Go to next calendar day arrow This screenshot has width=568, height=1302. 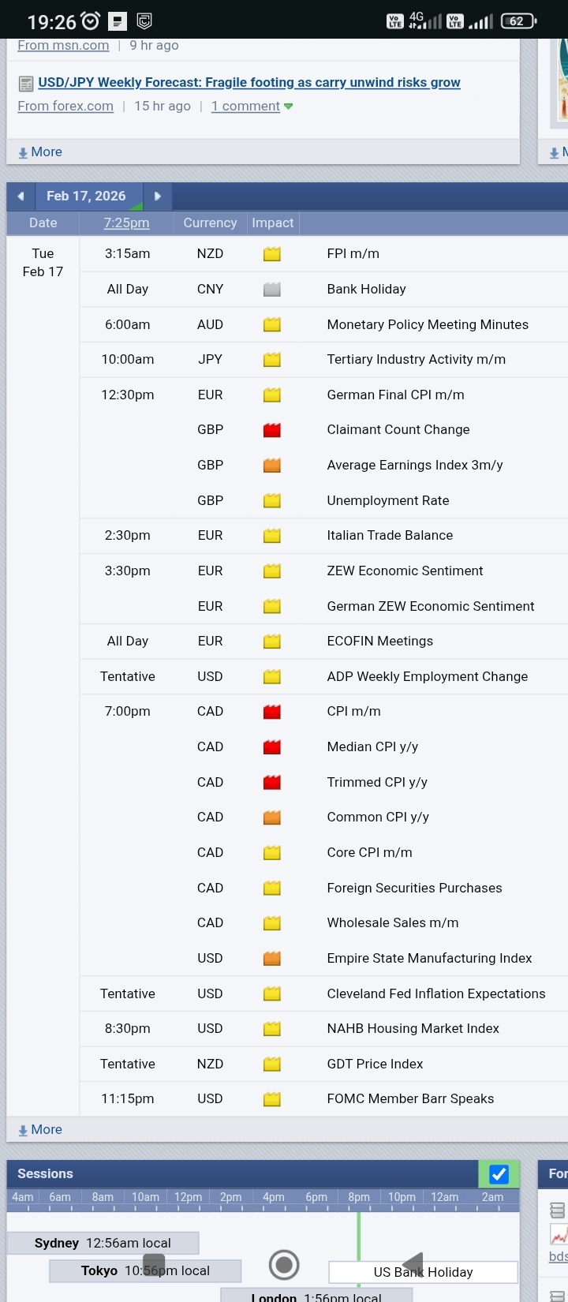click(x=158, y=196)
